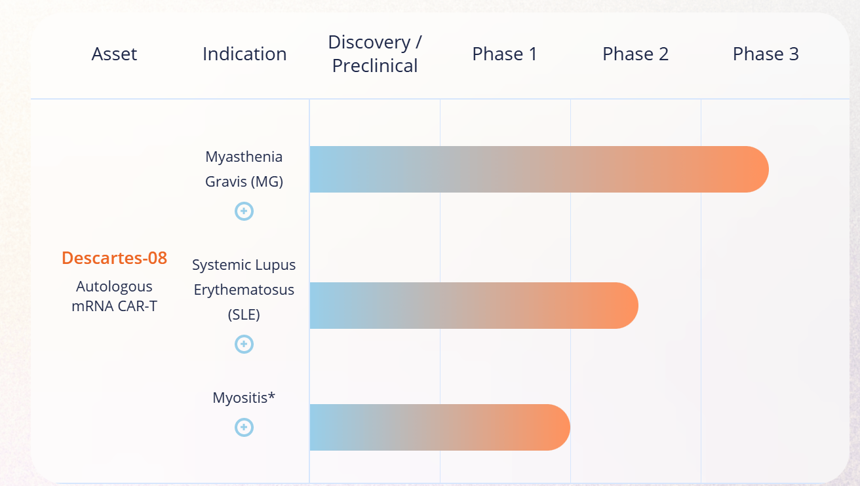Click the rounded orange end of the Myositis bar
This screenshot has width=860, height=486.
(554, 428)
